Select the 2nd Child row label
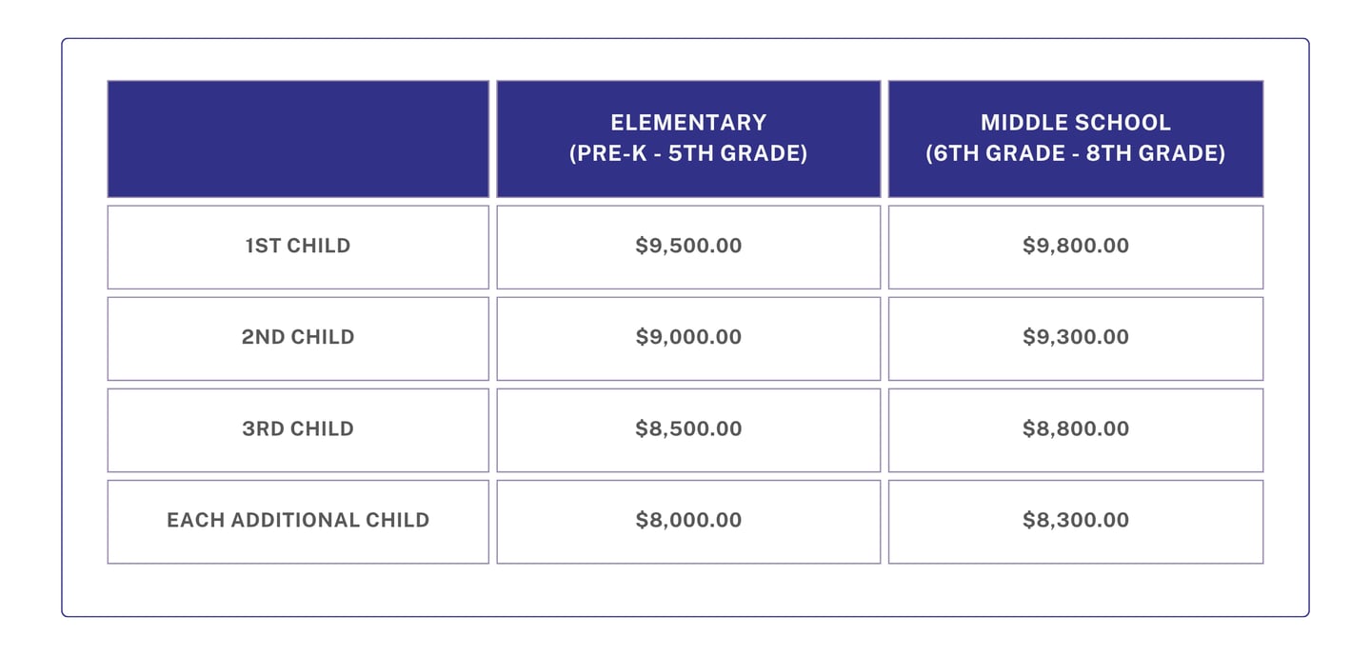The height and width of the screenshot is (656, 1371). tap(298, 338)
